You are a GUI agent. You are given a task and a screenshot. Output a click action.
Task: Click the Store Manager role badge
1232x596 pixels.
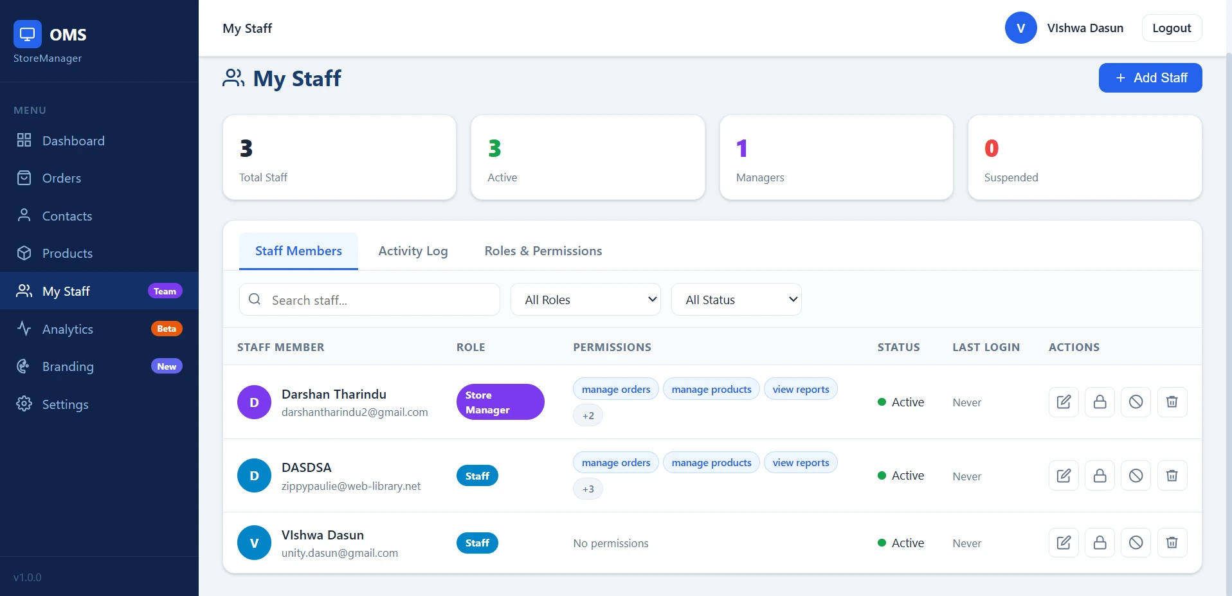click(500, 402)
